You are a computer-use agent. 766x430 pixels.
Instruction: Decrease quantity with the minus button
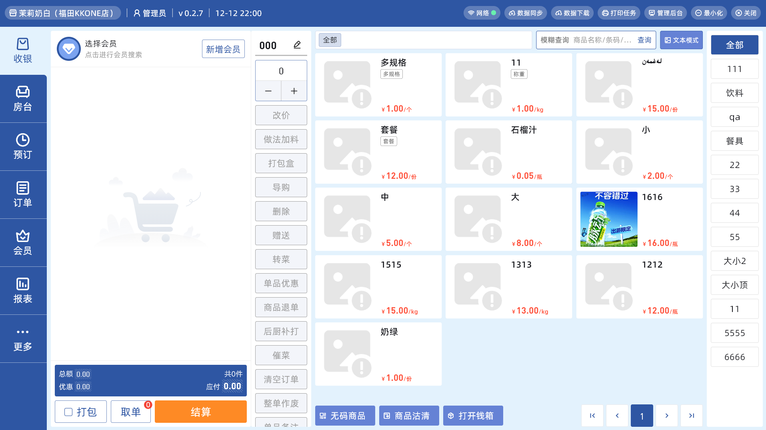tap(268, 91)
